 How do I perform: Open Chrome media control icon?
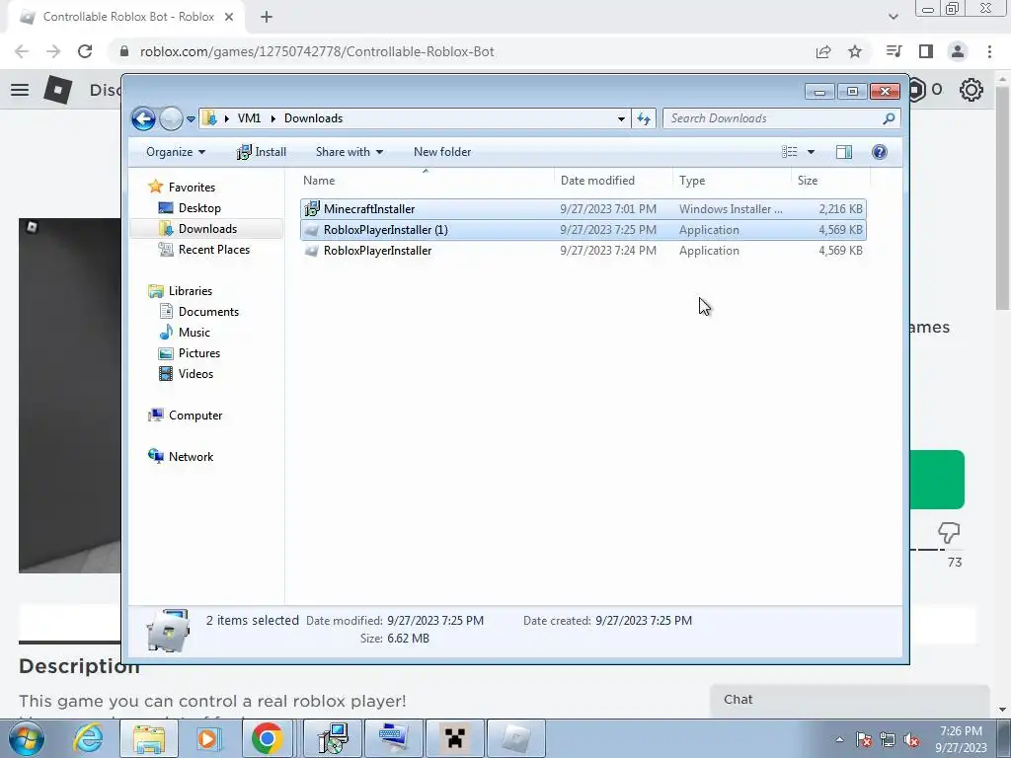[x=894, y=51]
